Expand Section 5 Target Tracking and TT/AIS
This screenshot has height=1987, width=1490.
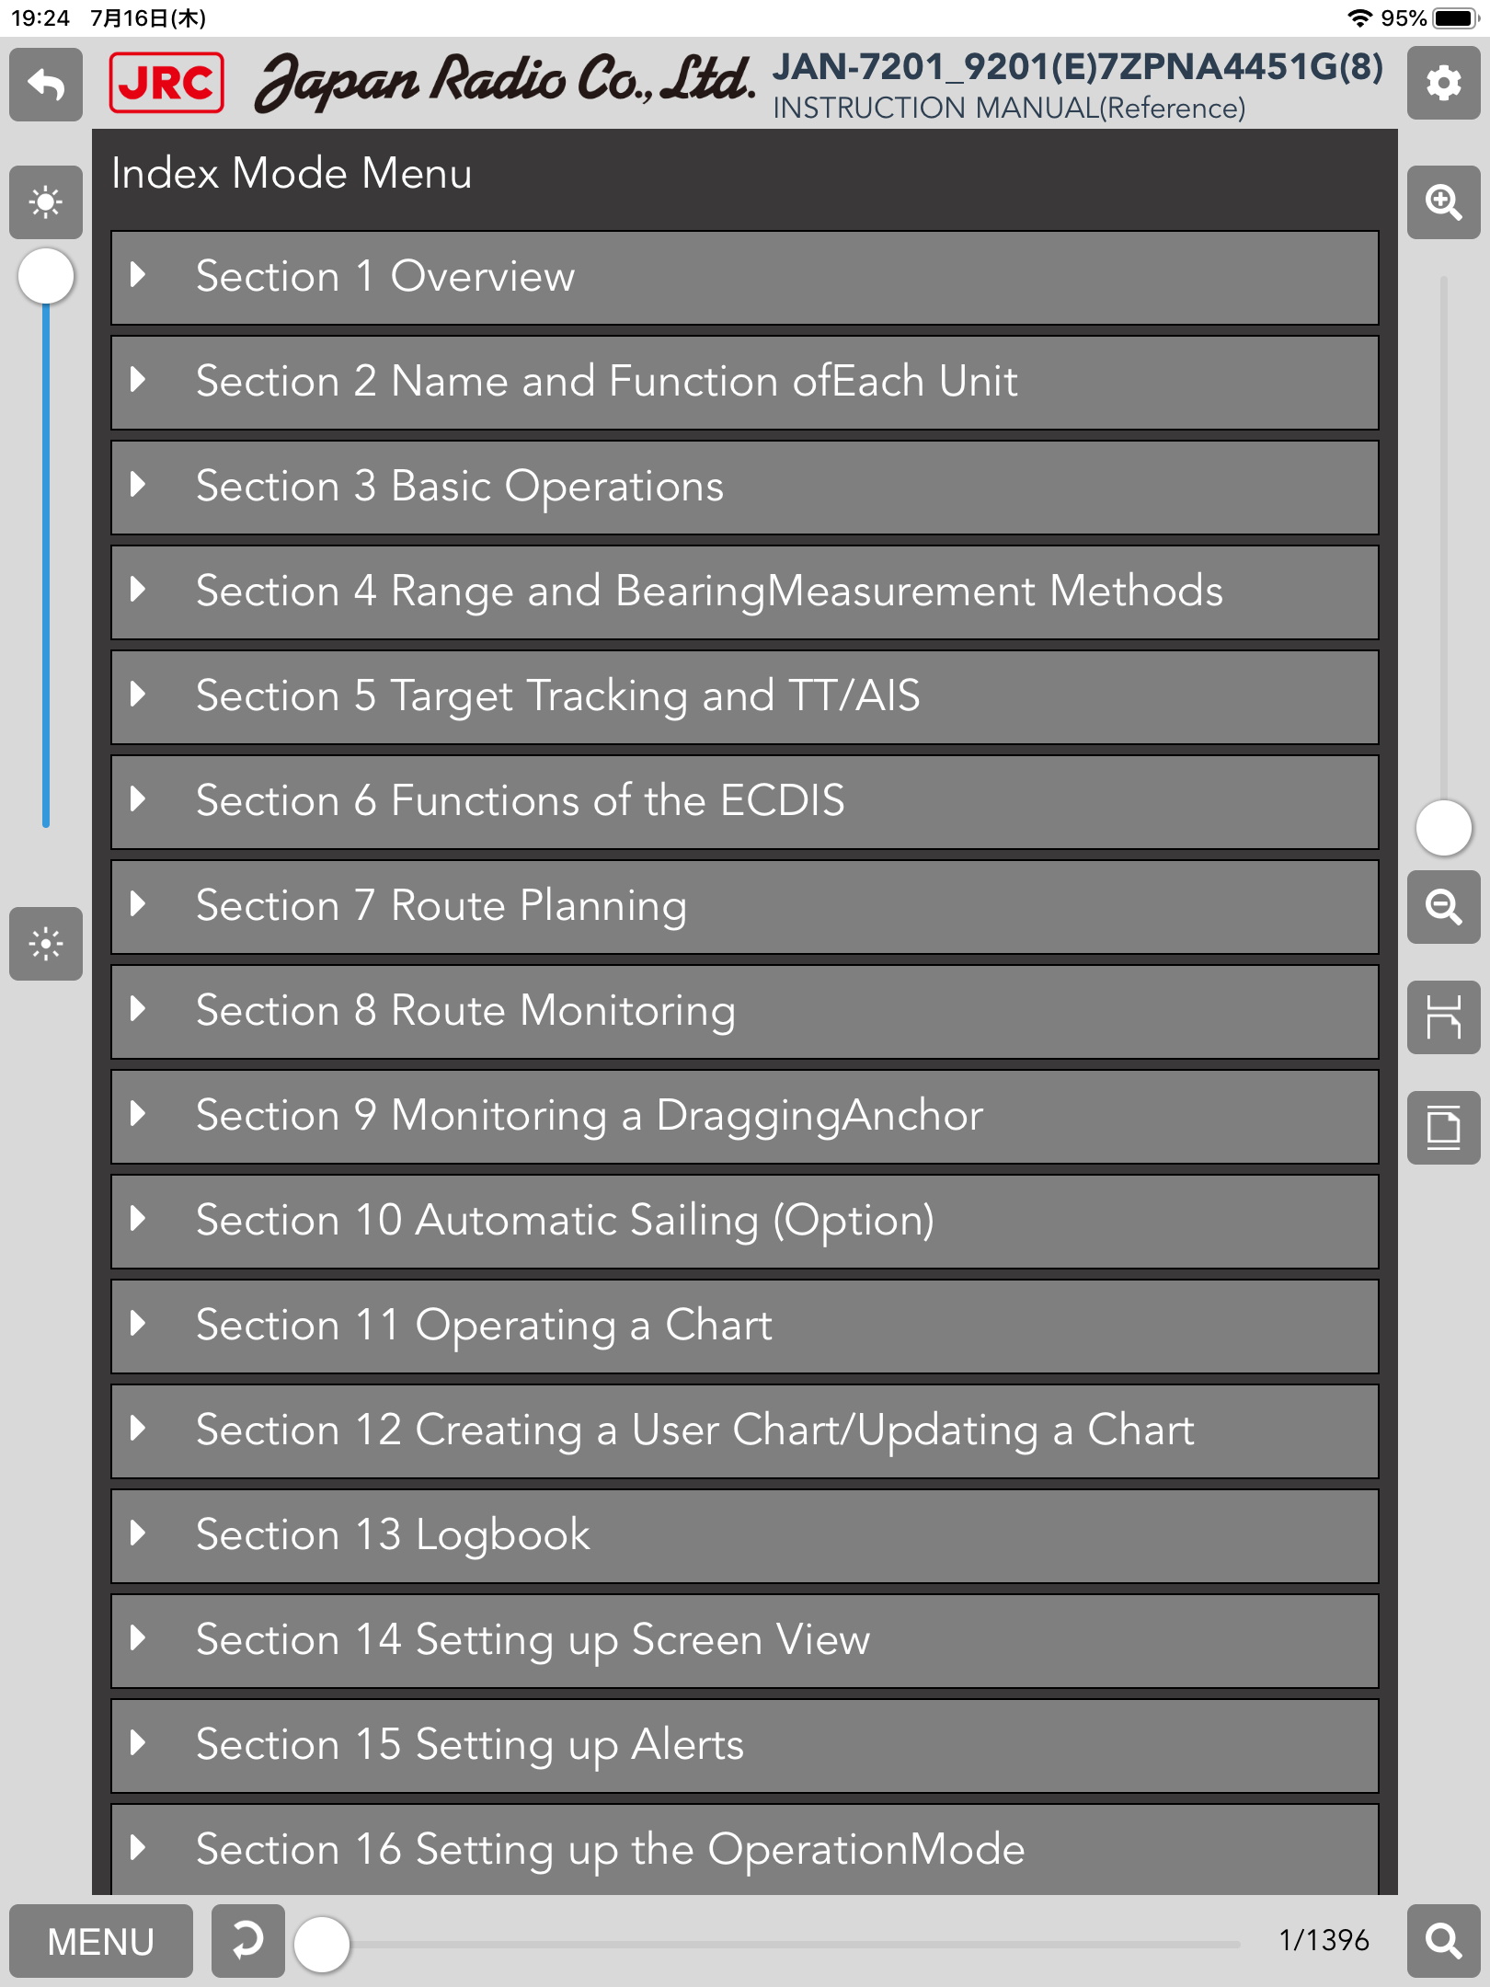tap(744, 696)
